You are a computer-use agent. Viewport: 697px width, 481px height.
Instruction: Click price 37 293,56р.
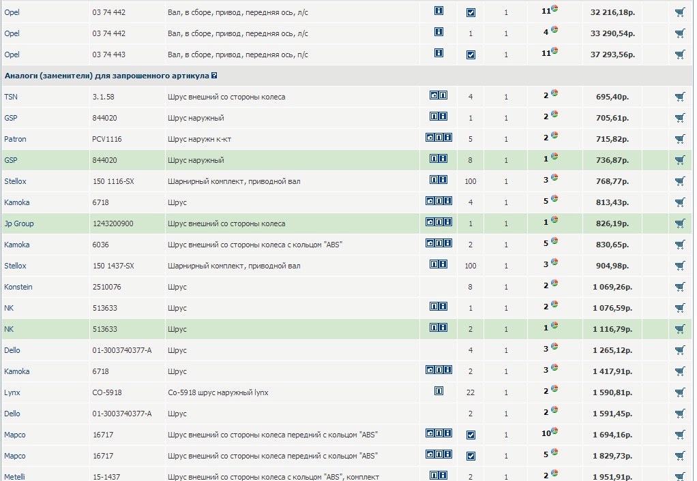pyautogui.click(x=612, y=55)
